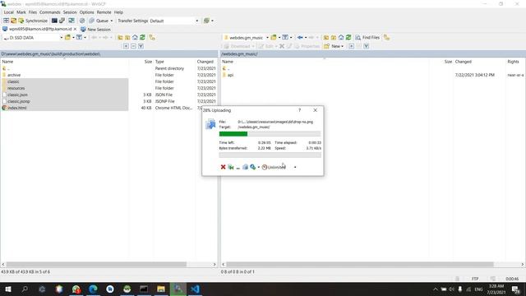This screenshot has height=296, width=526.
Task: Expand the Queue dropdown arrow
Action: tap(112, 21)
